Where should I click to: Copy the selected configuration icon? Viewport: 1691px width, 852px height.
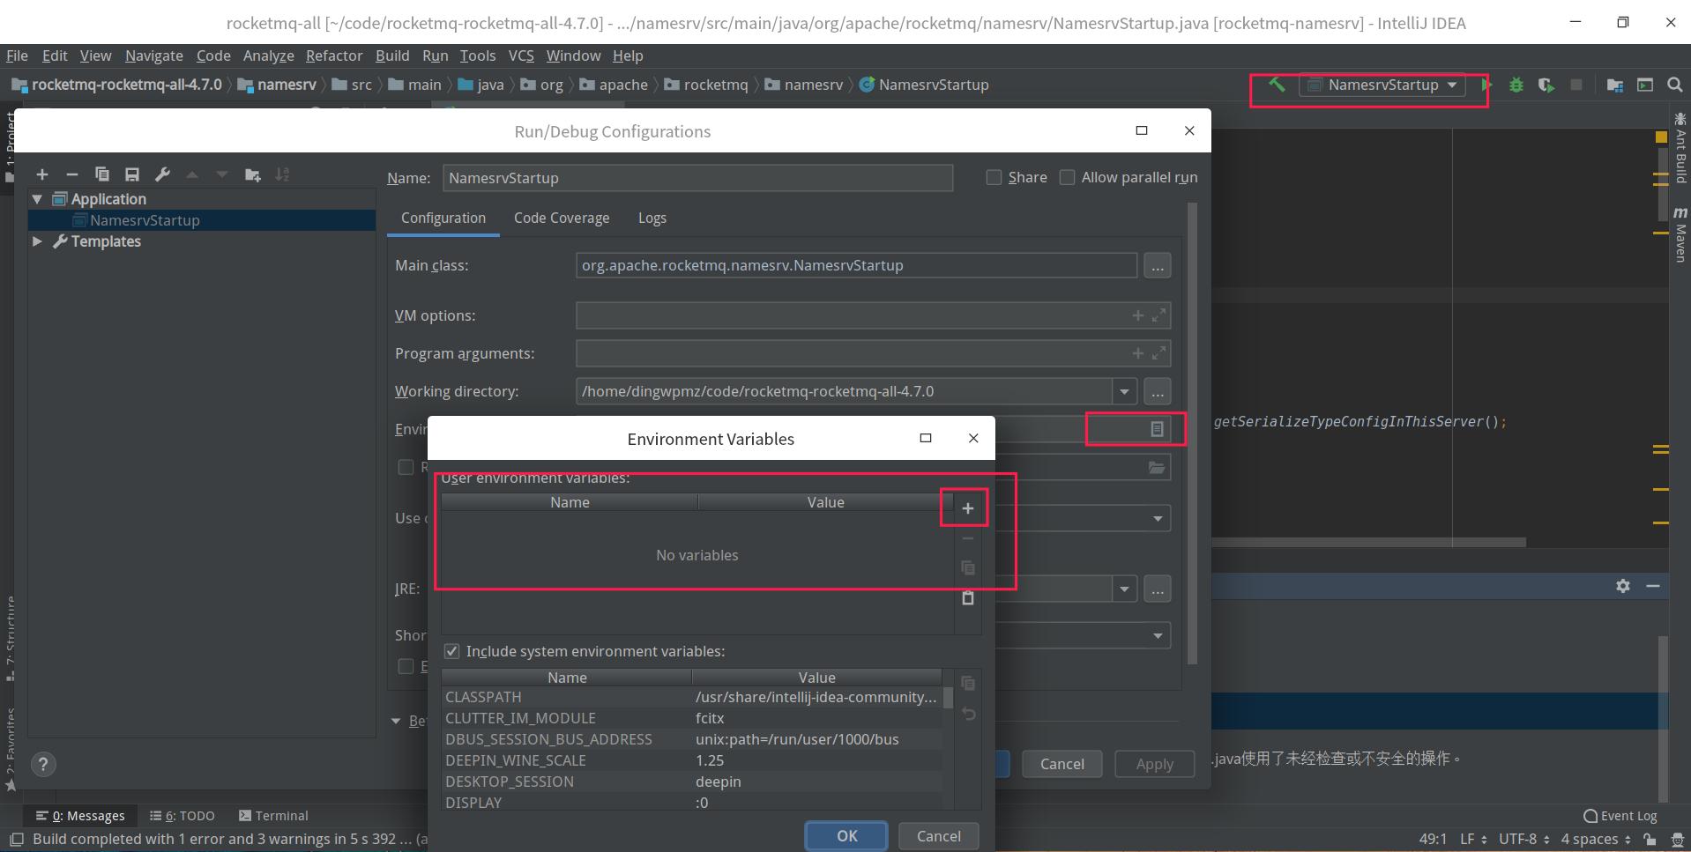102,174
